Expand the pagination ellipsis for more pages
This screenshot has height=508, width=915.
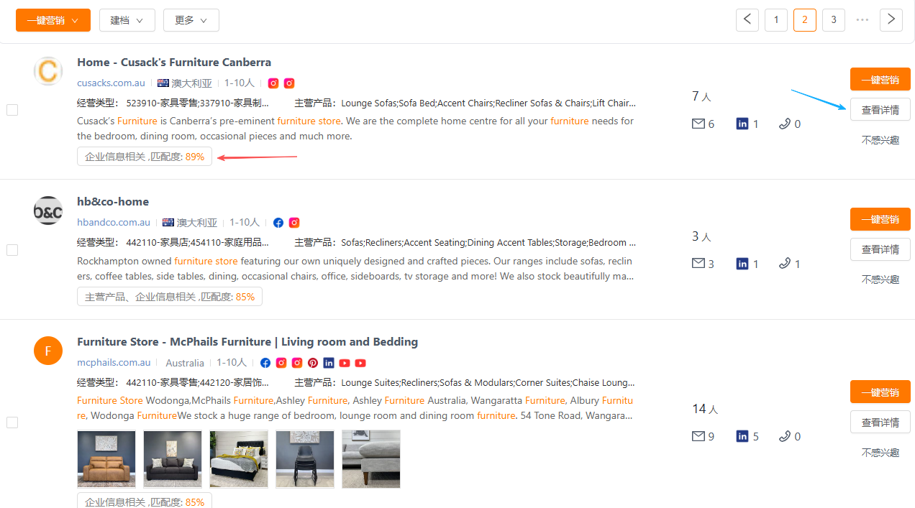[862, 19]
